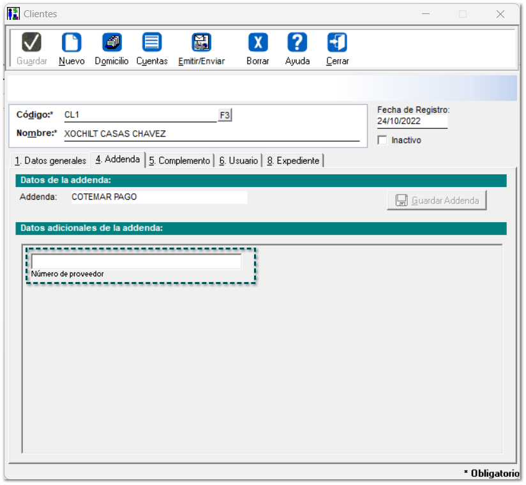Go to the 6. Usuario tab
526x485 pixels.
(x=239, y=161)
